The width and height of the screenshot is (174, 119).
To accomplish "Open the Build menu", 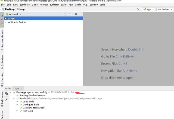I will 64,5.
